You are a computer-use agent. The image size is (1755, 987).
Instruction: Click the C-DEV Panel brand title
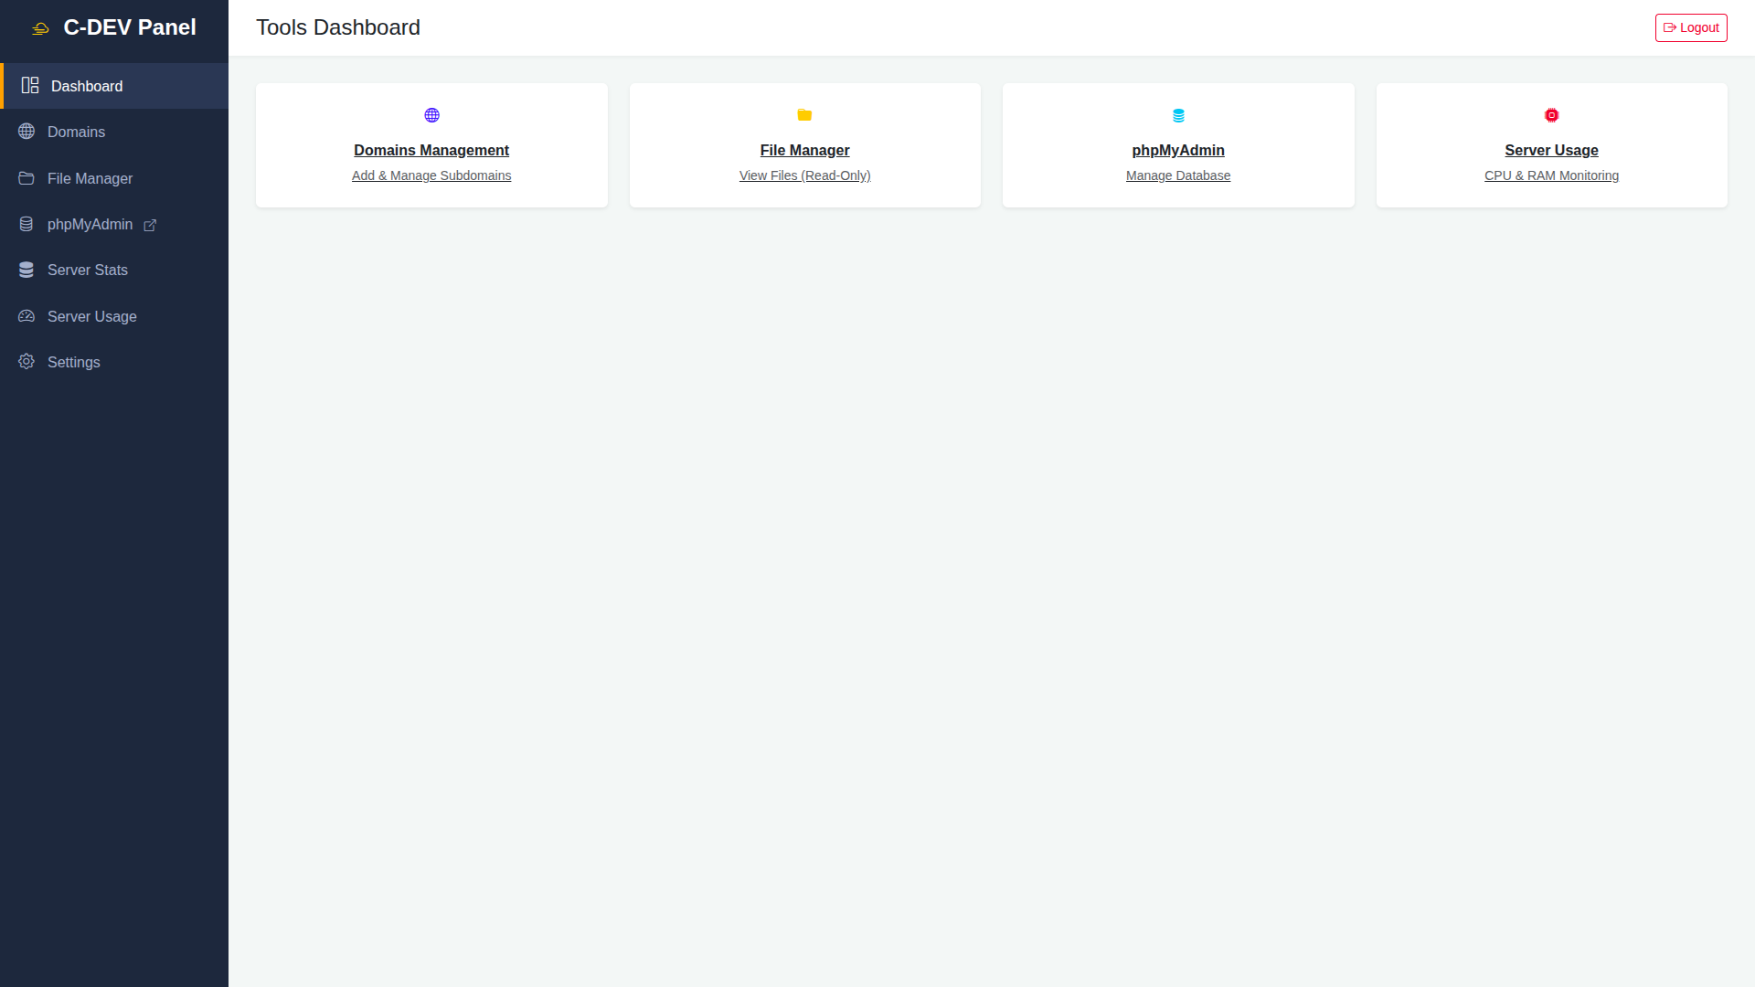130,27
